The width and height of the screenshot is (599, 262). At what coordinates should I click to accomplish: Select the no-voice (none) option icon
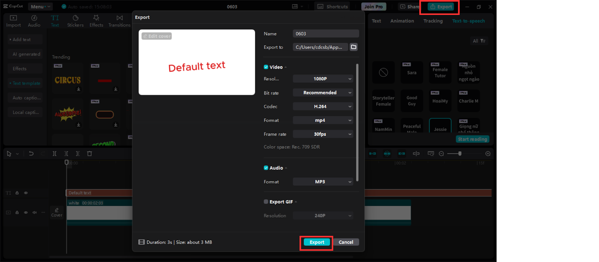click(383, 72)
